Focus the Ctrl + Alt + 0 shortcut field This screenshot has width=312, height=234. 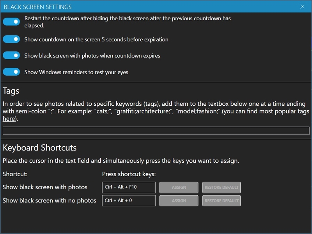pyautogui.click(x=129, y=200)
